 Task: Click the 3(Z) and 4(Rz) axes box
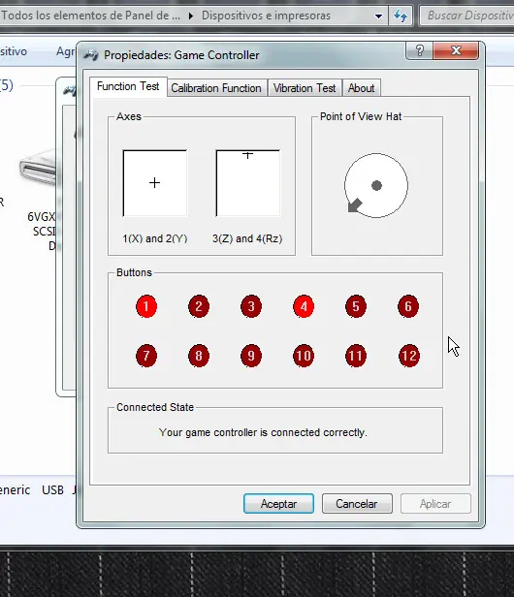pos(248,183)
